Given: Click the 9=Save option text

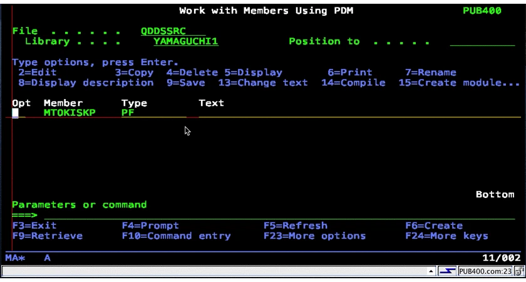Looking at the screenshot, I should [186, 83].
